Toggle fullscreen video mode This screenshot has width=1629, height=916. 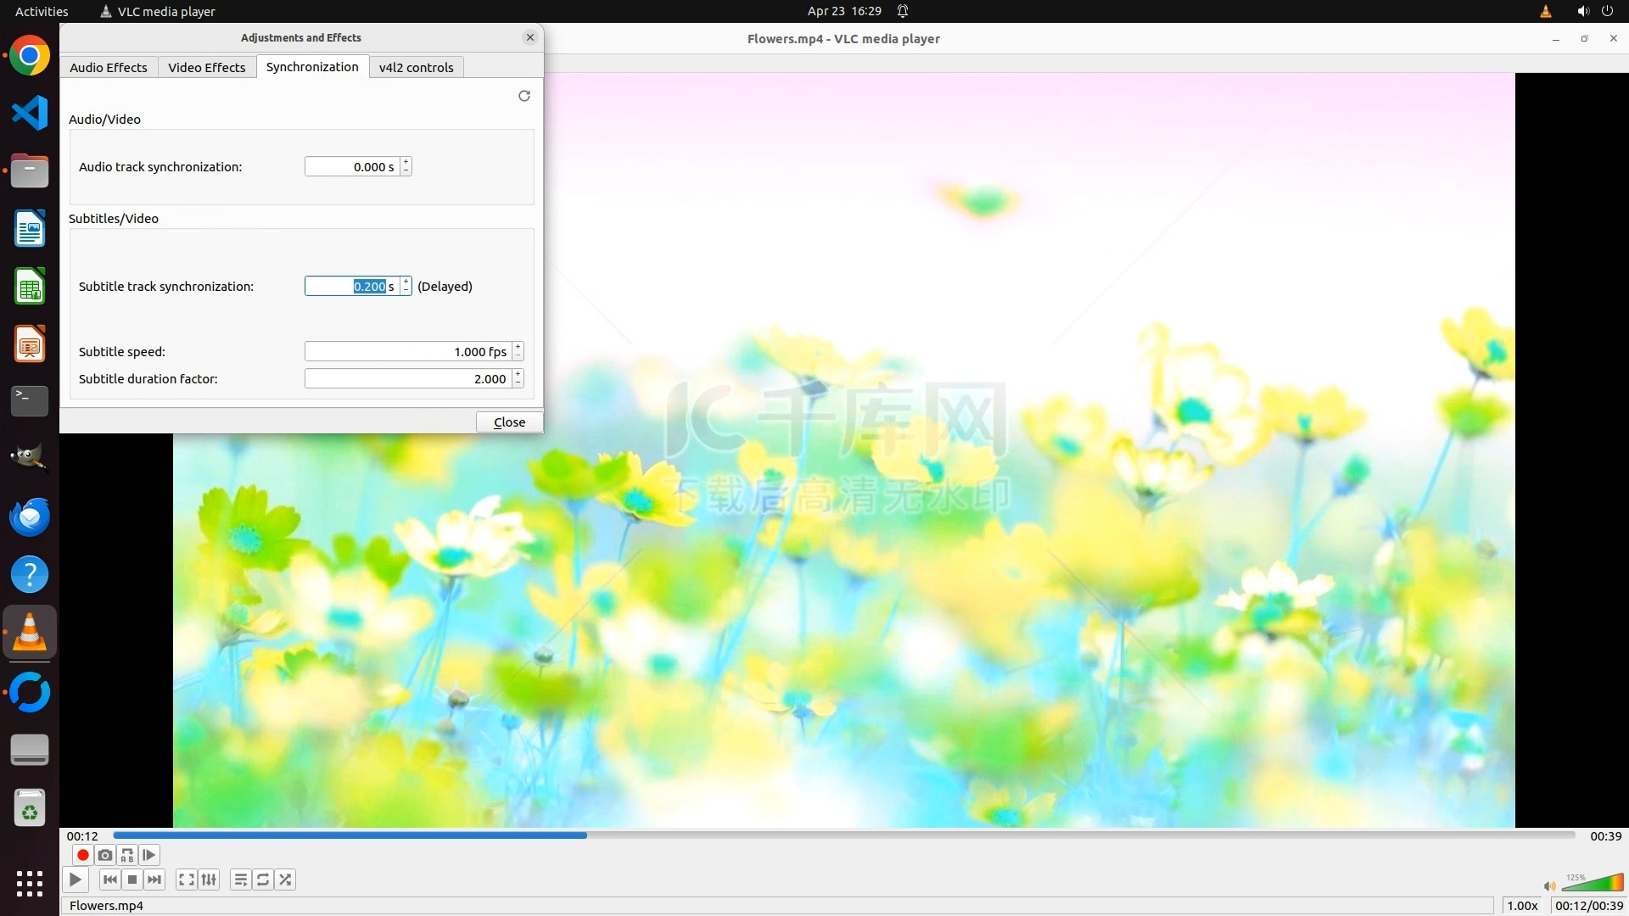(186, 880)
